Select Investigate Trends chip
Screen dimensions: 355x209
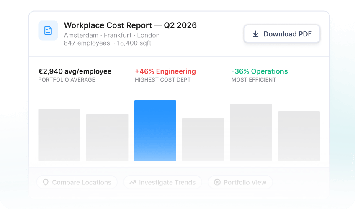coord(162,182)
